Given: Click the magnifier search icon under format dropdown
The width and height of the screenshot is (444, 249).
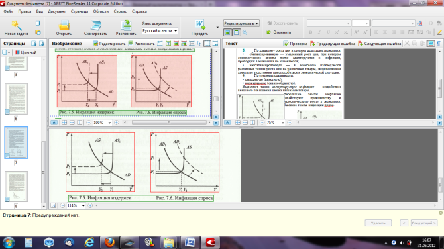Looking at the screenshot, I should coord(245,32).
